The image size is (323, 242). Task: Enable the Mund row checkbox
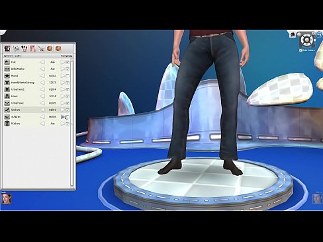click(68, 76)
